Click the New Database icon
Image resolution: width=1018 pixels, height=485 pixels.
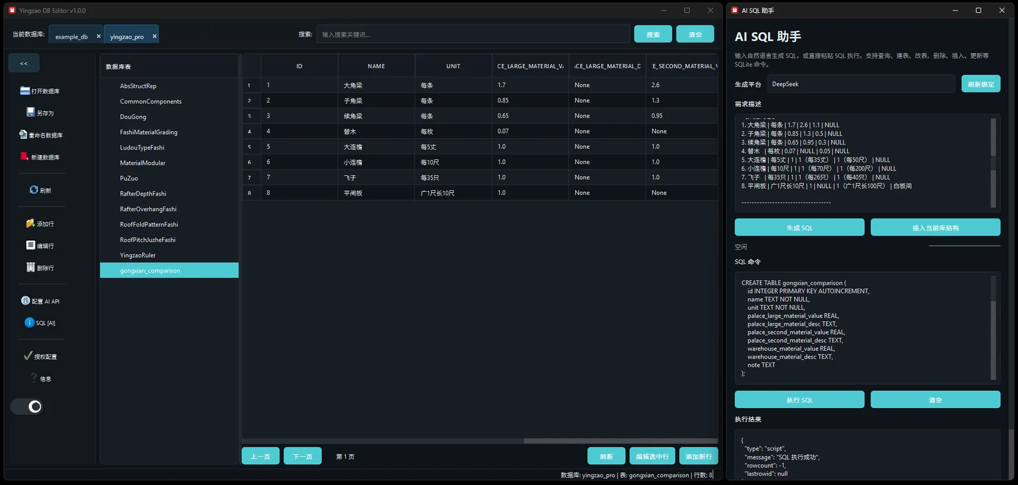[x=24, y=156]
